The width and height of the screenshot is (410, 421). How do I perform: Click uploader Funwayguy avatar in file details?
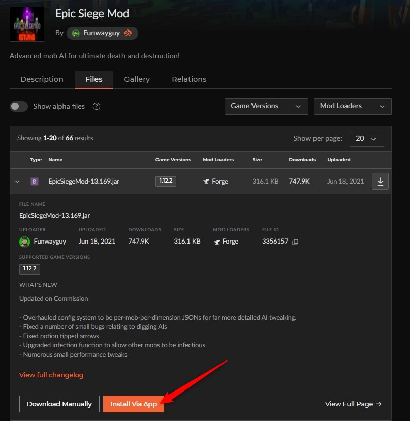(x=24, y=242)
